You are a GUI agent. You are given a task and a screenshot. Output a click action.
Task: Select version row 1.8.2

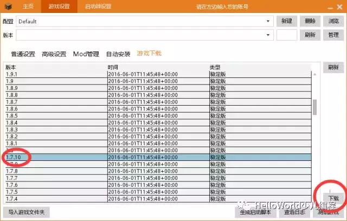(x=158, y=136)
